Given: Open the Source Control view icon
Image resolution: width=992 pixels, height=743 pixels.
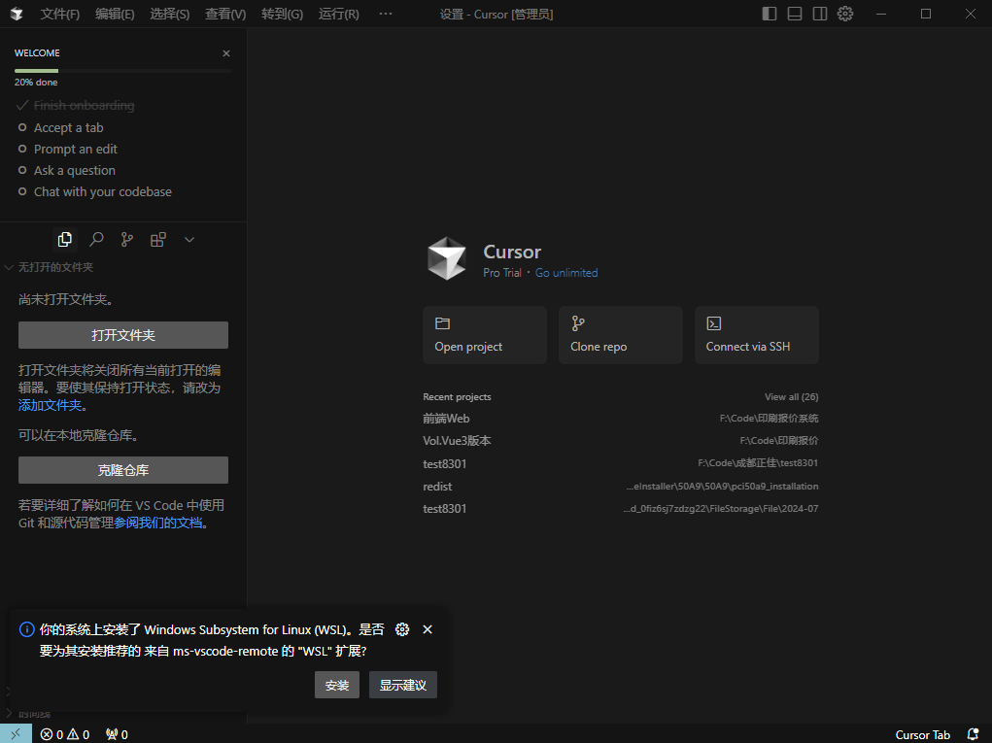Looking at the screenshot, I should click(x=127, y=239).
